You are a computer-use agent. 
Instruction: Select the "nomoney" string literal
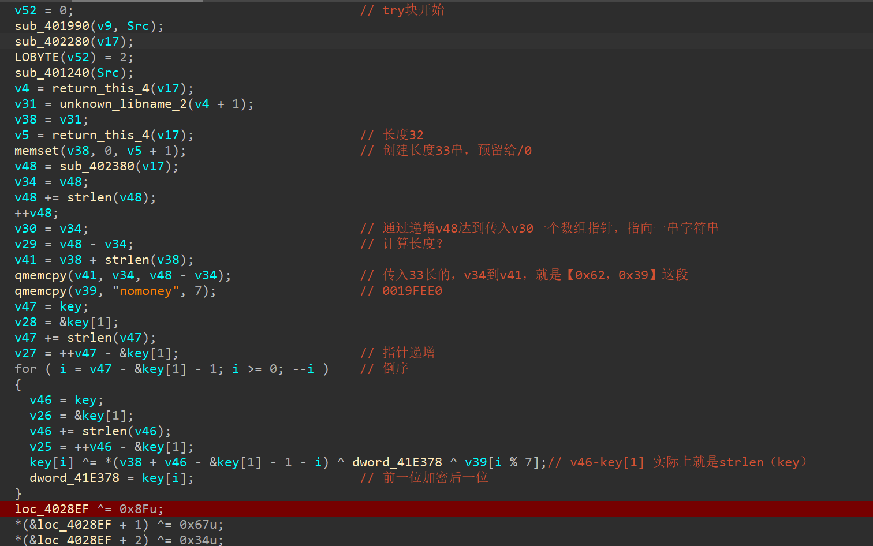145,291
